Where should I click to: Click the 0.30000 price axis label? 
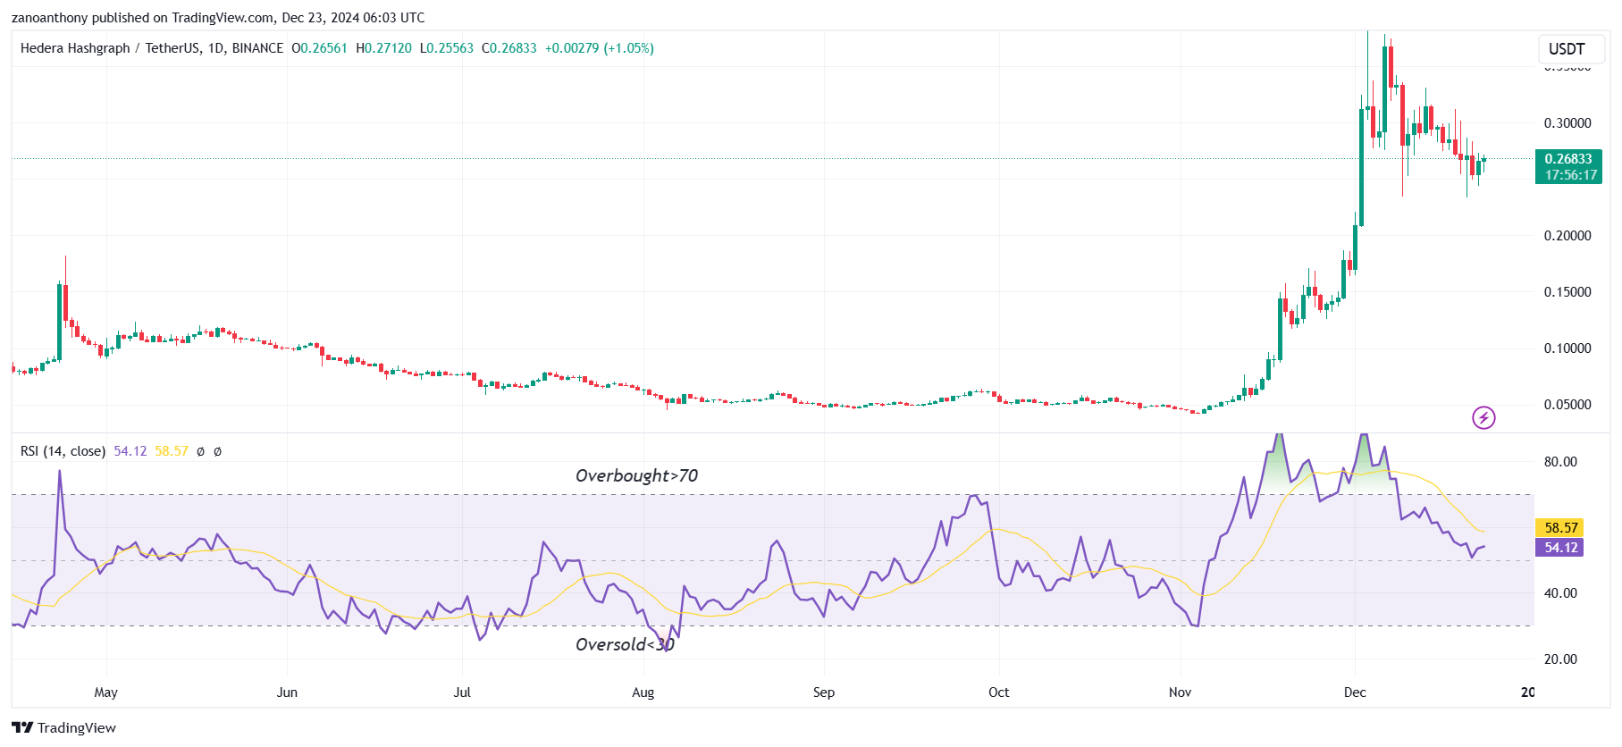click(1567, 123)
